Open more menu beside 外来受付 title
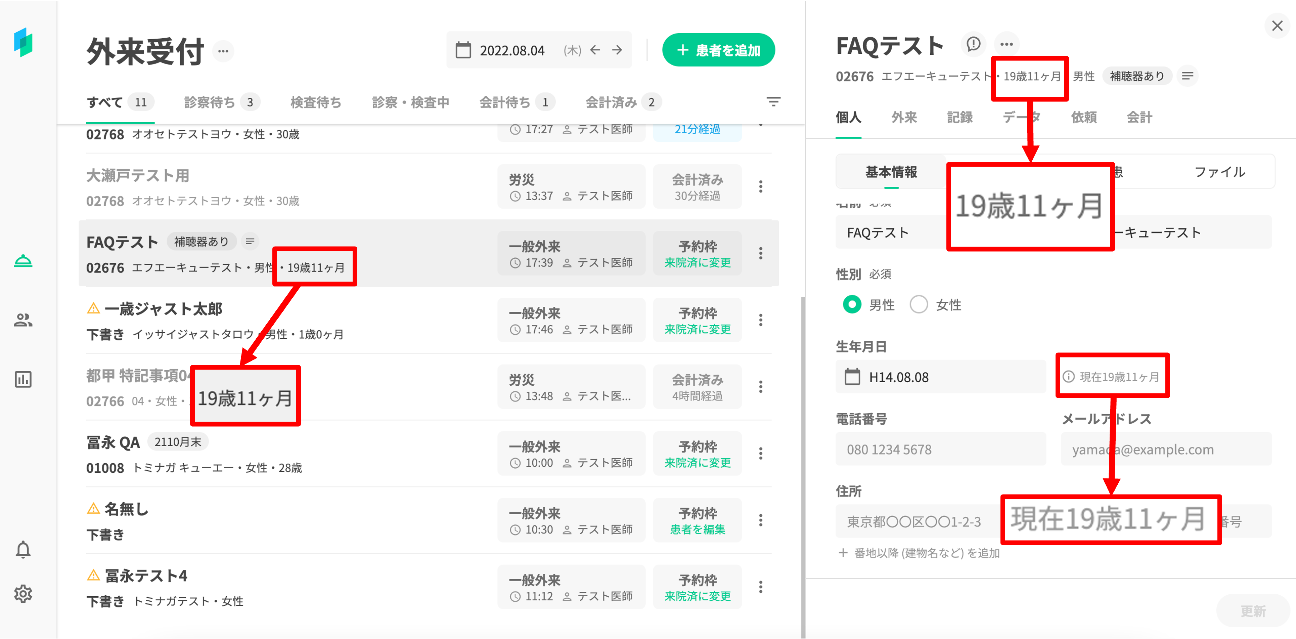Image resolution: width=1296 pixels, height=639 pixels. click(223, 51)
